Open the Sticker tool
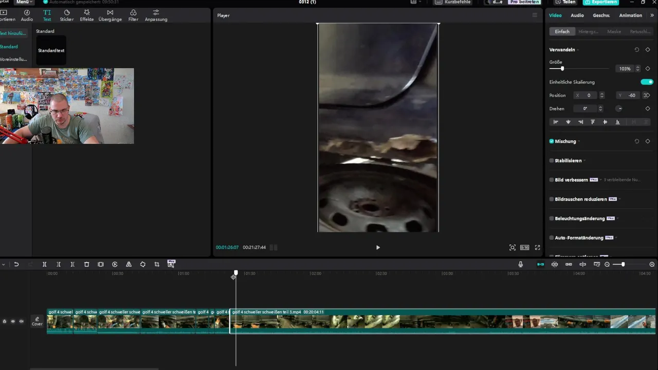Image resolution: width=658 pixels, height=370 pixels. pyautogui.click(x=67, y=15)
